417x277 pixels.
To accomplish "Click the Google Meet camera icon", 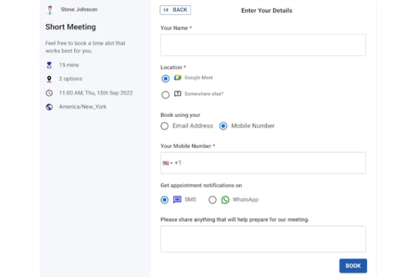I will [178, 78].
